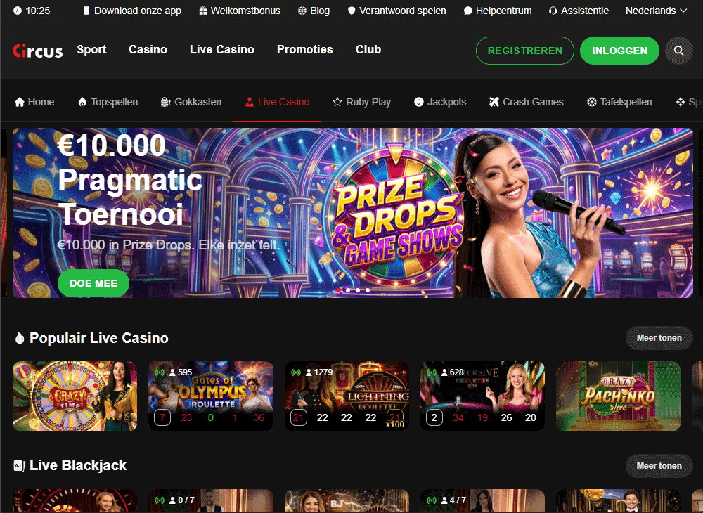Click the chip icon for Tafelspellen

(592, 102)
